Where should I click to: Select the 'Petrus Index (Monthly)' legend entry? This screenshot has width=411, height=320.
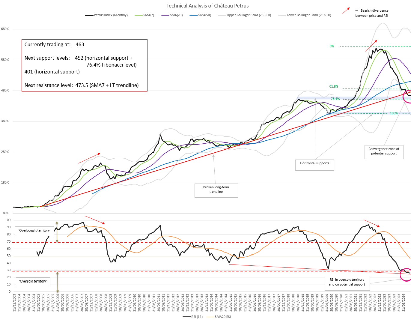click(x=106, y=15)
